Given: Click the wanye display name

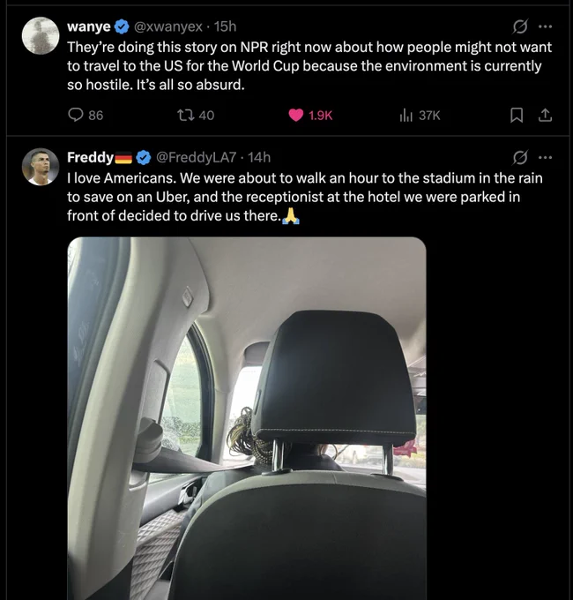Looking at the screenshot, I should click(x=89, y=26).
